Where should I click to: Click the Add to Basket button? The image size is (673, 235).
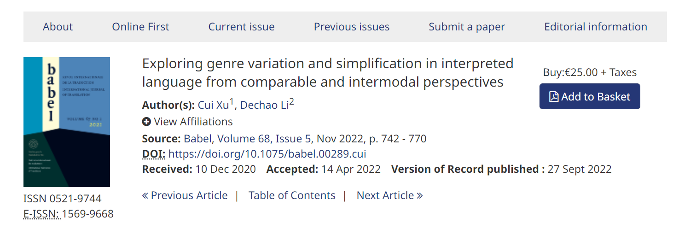click(589, 96)
